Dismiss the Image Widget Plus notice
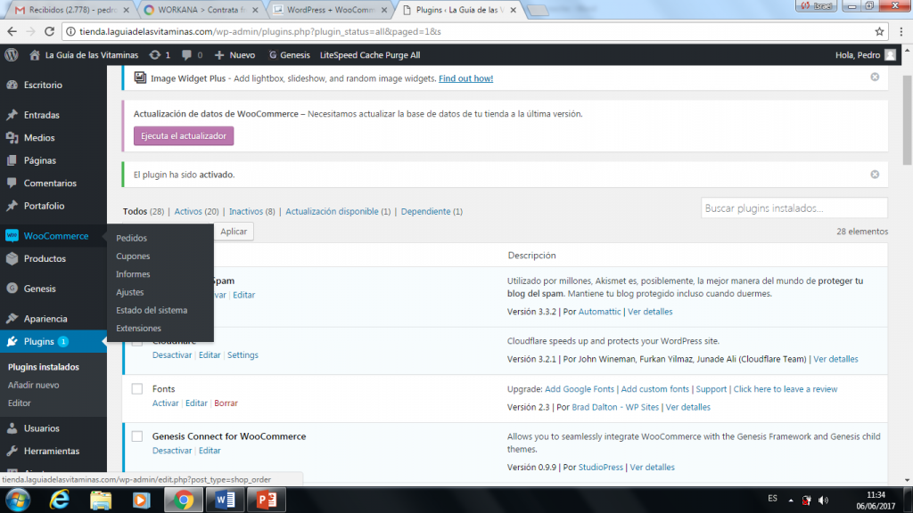The height and width of the screenshot is (513, 913). (x=875, y=77)
